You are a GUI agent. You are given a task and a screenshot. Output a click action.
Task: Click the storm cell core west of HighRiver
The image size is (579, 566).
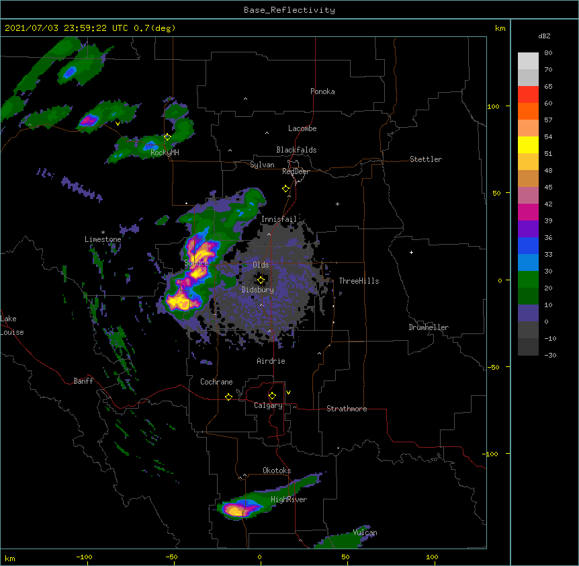(236, 510)
